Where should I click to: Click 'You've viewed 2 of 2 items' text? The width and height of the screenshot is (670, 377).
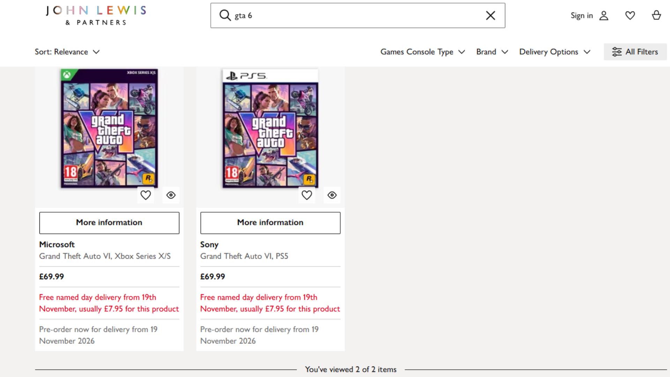pos(351,369)
